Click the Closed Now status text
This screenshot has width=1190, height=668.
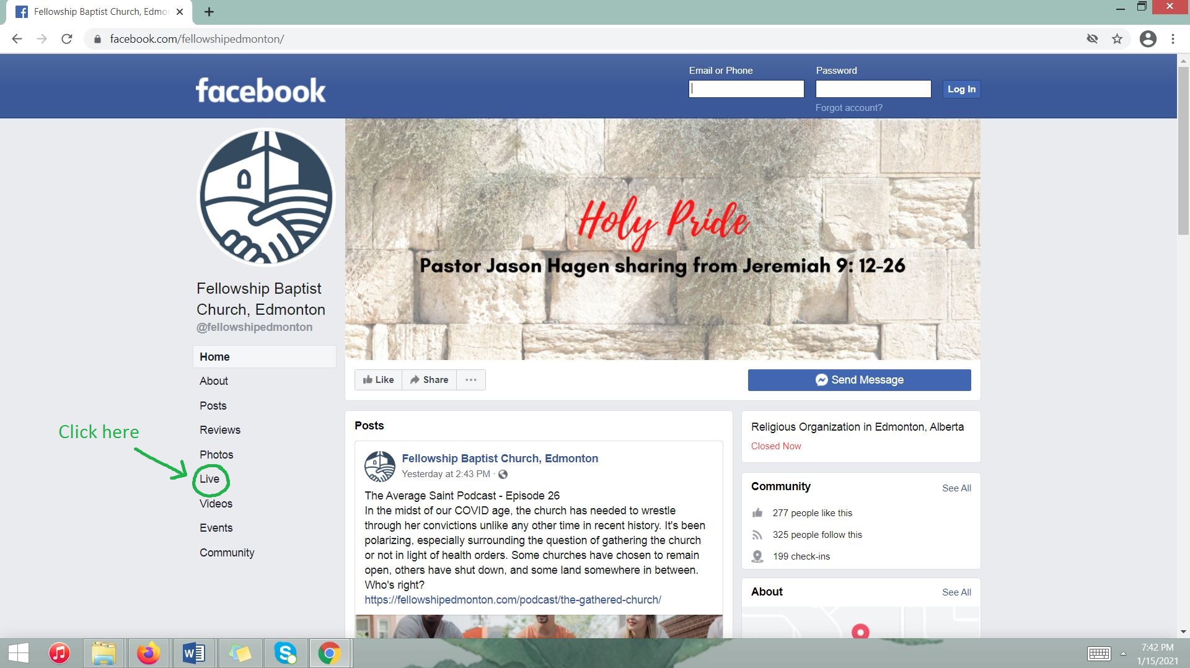click(776, 446)
